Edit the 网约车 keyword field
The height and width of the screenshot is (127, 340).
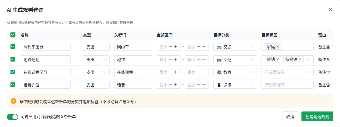click(133, 47)
